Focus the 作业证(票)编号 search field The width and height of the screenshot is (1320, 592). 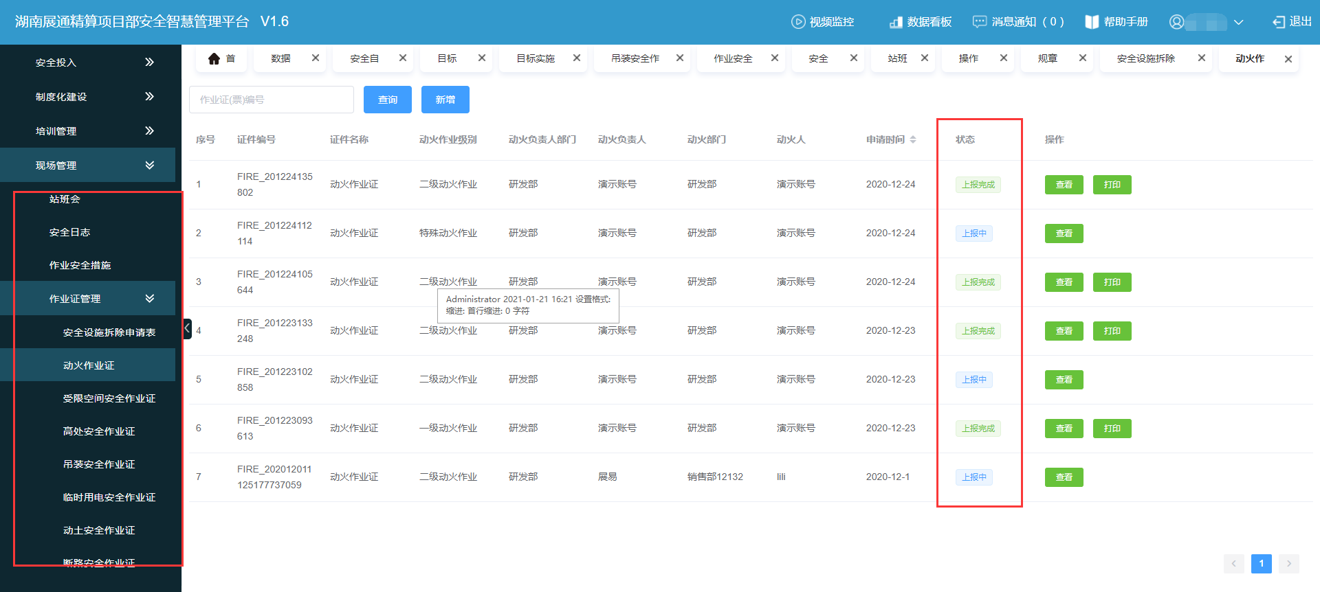(272, 100)
